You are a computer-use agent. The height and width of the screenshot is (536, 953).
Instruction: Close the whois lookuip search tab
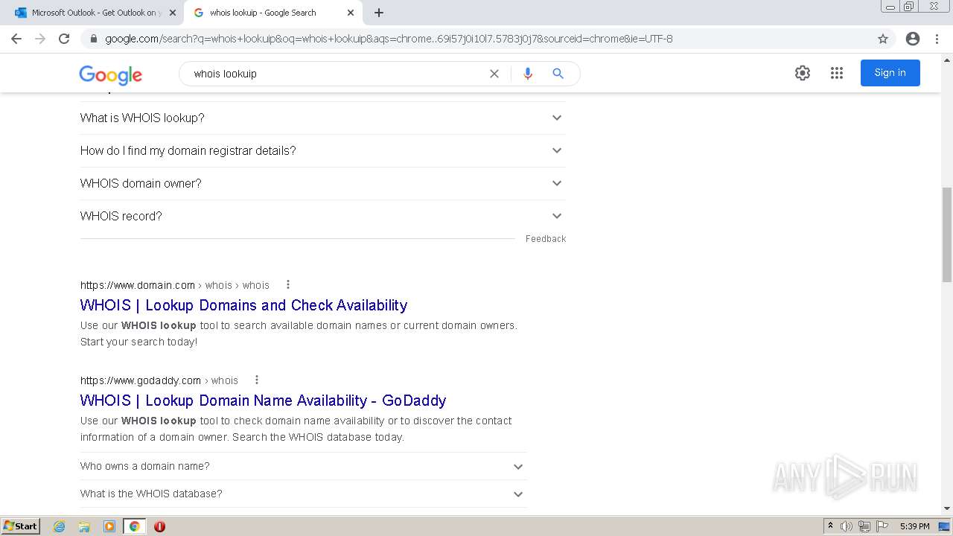pos(351,13)
